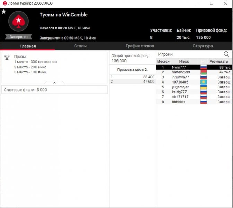Screen dimensions: 233x208
Task: Collapse the prizes info panel chevron
Action: tap(54, 83)
